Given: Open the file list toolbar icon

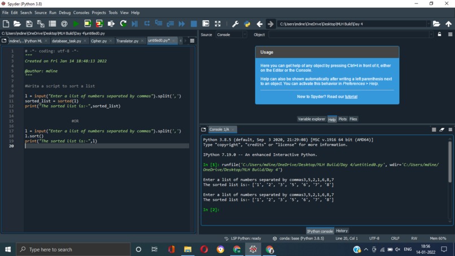Looking at the screenshot, I should click(53, 24).
